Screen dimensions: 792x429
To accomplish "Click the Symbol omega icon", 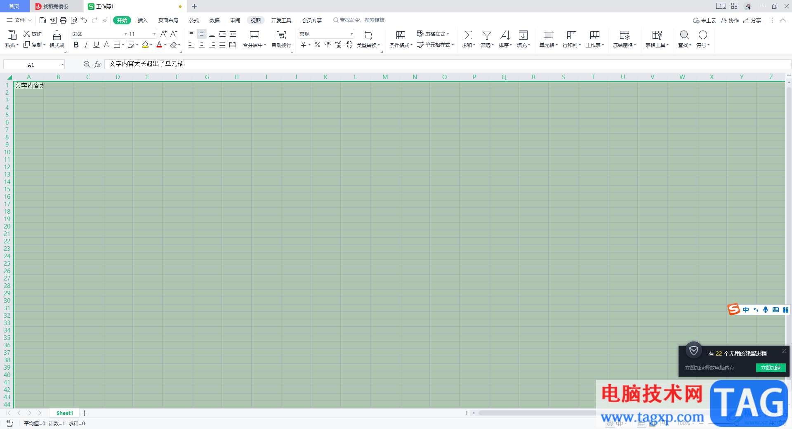I will (x=703, y=35).
